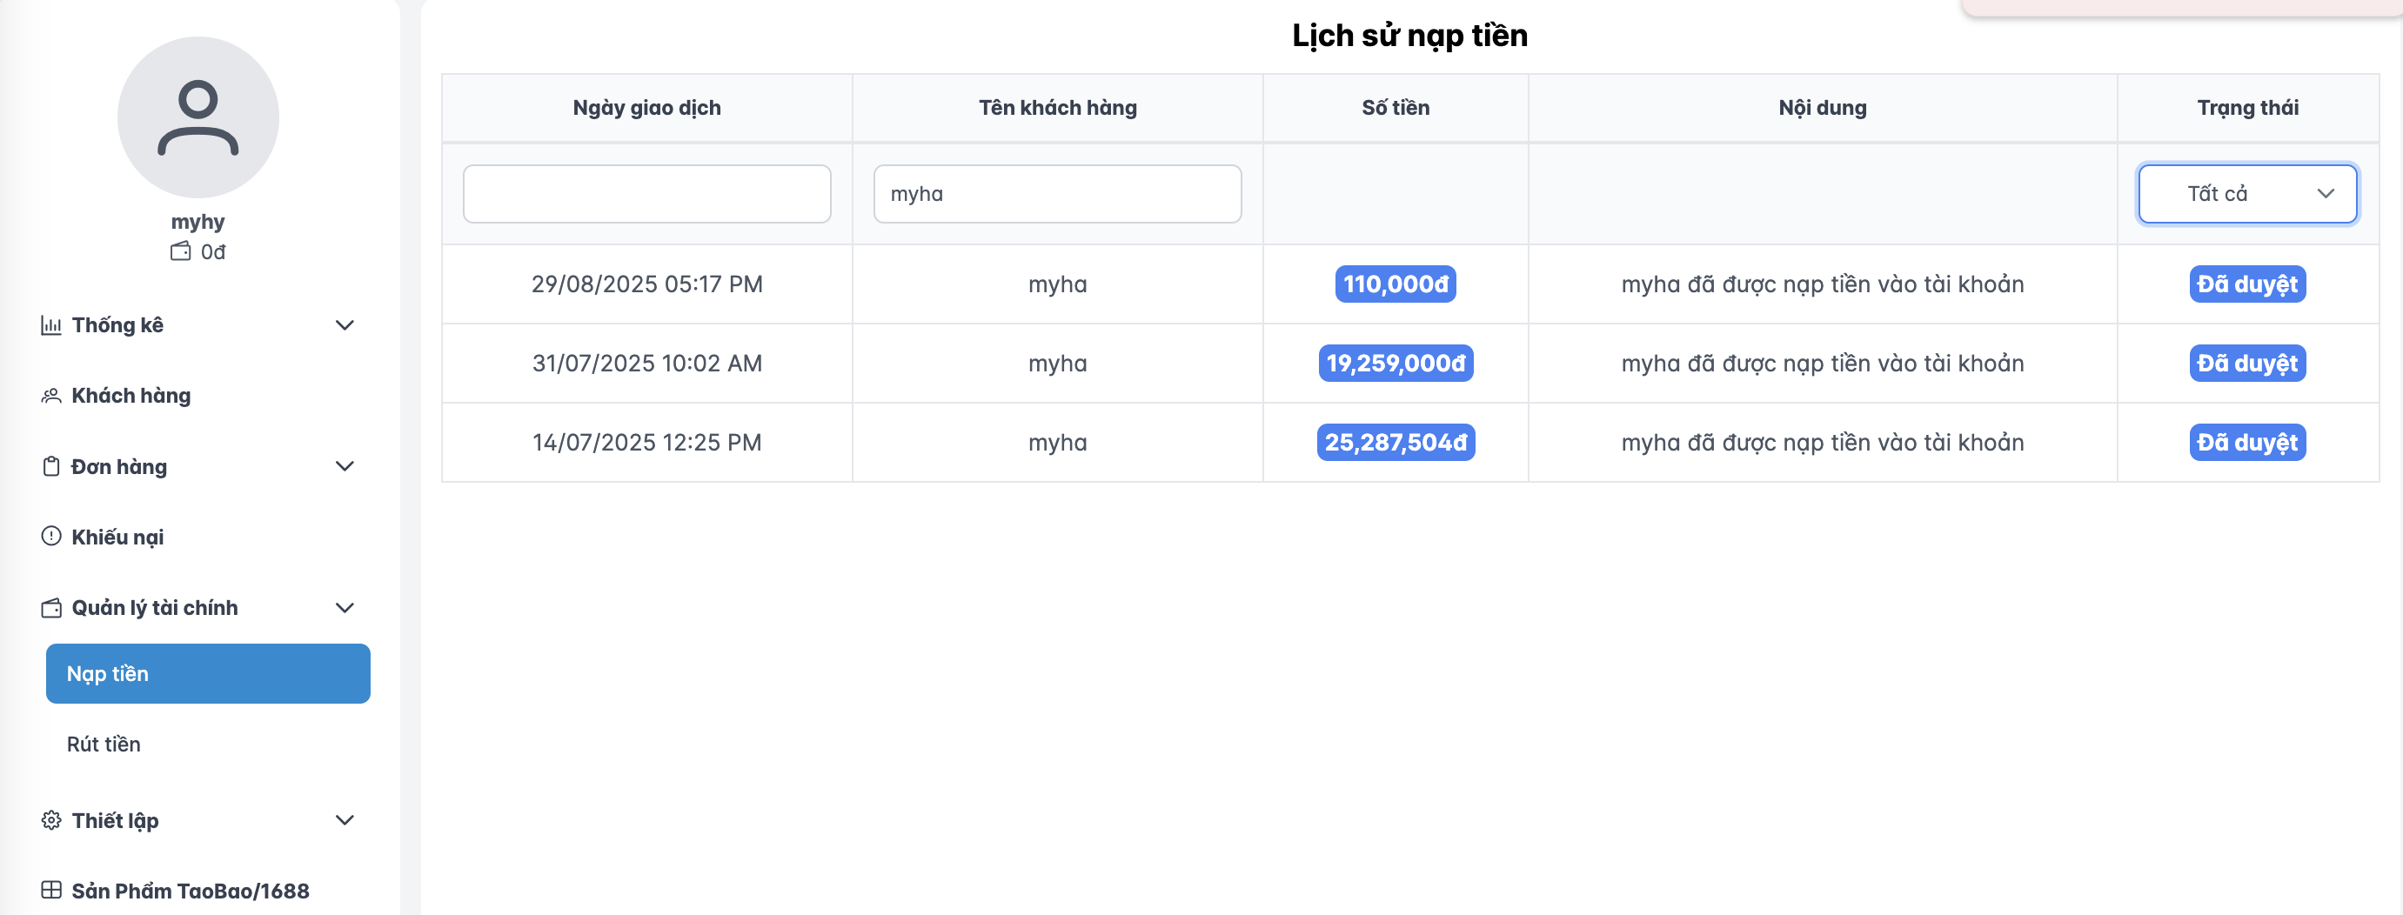Collapse the Quản lý tài chính section chevron

pyautogui.click(x=345, y=608)
